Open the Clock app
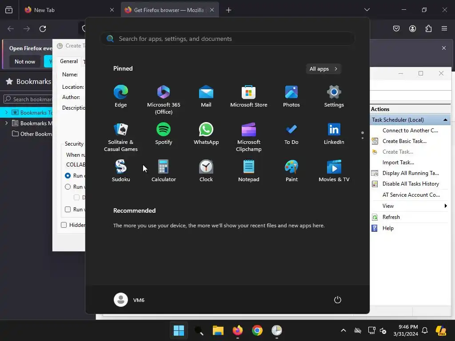Screen dimensions: 455x341 (206, 171)
